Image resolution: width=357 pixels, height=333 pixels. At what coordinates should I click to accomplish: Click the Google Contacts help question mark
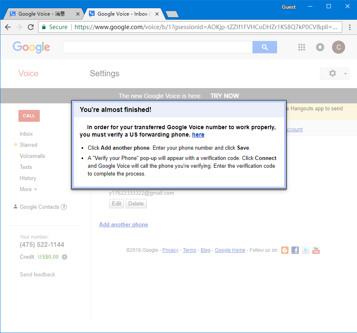point(64,207)
